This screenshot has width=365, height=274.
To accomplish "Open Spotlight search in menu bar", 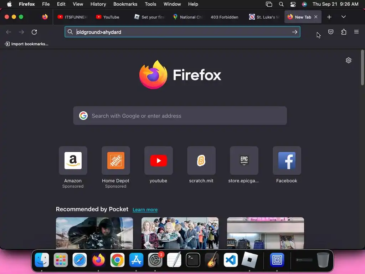I will pos(281,4).
